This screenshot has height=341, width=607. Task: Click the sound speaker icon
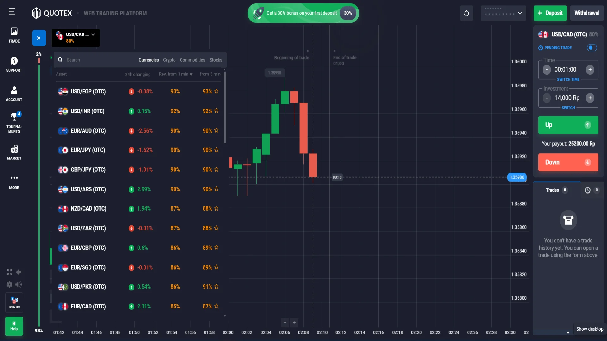[x=19, y=284]
